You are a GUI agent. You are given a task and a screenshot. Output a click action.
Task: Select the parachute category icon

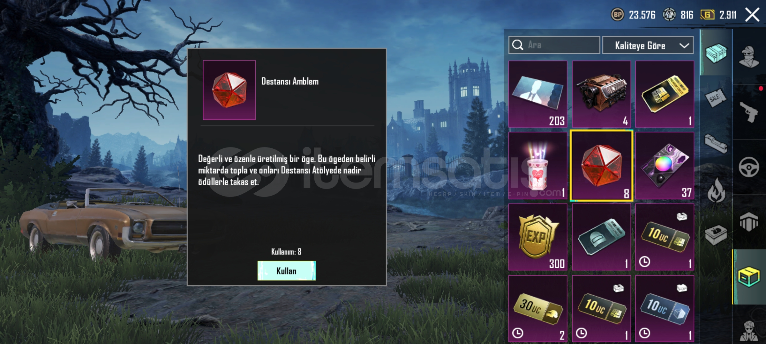click(749, 222)
